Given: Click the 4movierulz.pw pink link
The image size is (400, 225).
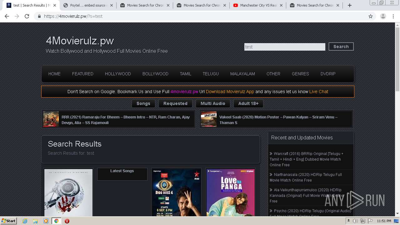Looking at the screenshot, I should click(184, 92).
